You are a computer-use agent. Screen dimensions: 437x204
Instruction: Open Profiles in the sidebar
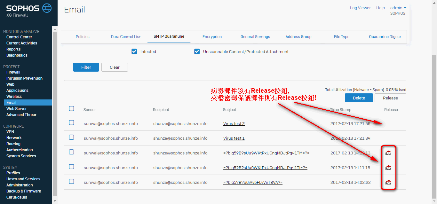click(13, 173)
